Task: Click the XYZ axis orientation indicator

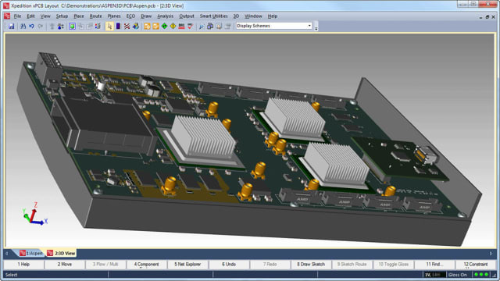Action: 34,214
